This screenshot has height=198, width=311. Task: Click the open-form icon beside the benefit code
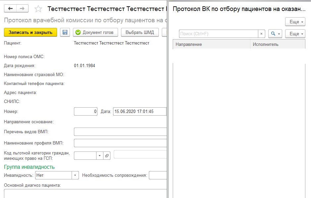pyautogui.click(x=107, y=155)
